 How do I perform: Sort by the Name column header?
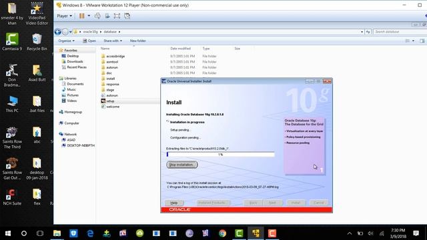(105, 49)
